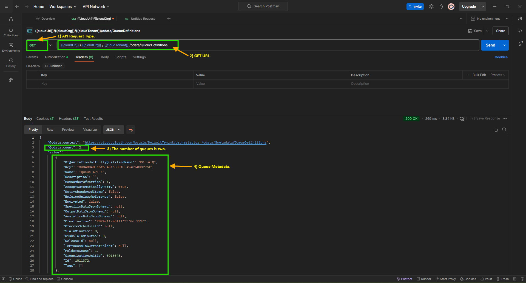Image resolution: width=526 pixels, height=283 pixels.
Task: Click the Send button
Action: point(491,45)
